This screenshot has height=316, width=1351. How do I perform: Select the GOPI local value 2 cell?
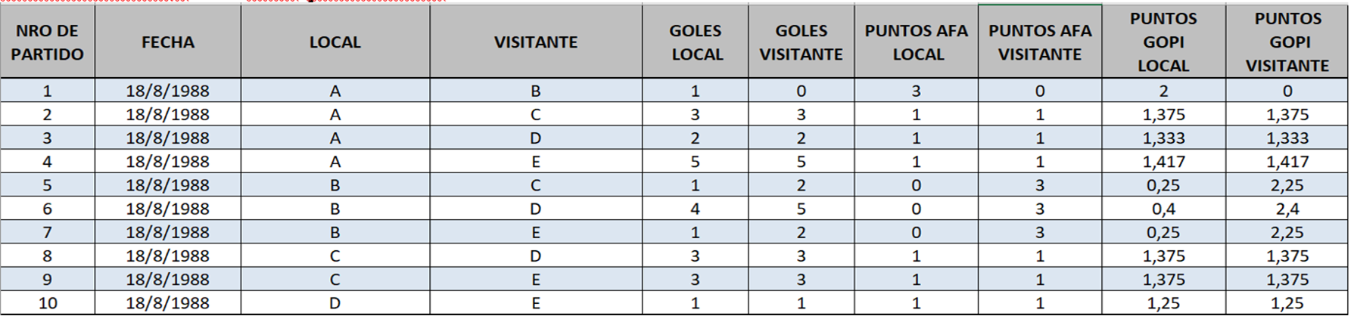click(x=1164, y=91)
